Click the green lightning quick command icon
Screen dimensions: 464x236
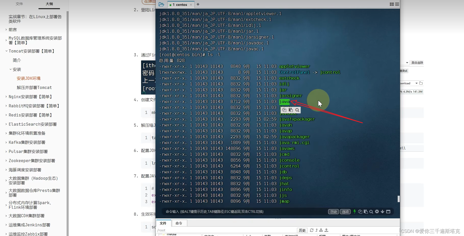click(x=355, y=212)
